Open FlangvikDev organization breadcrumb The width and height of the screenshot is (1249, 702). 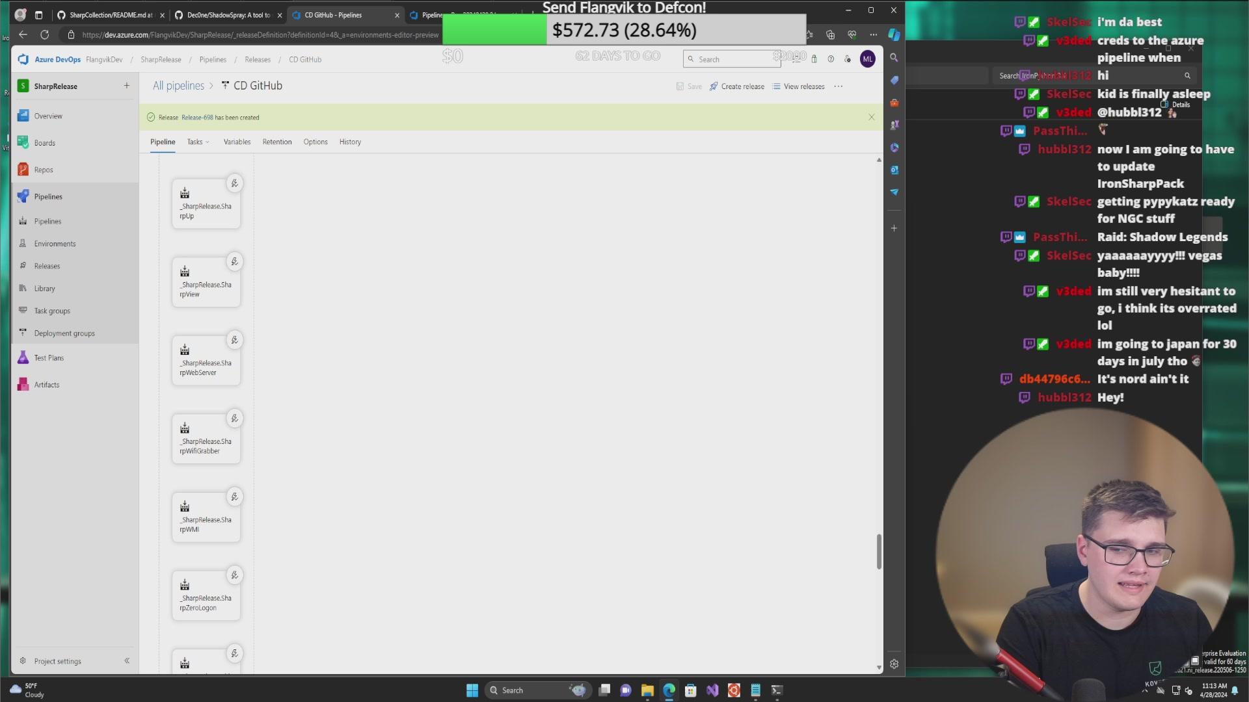(104, 59)
